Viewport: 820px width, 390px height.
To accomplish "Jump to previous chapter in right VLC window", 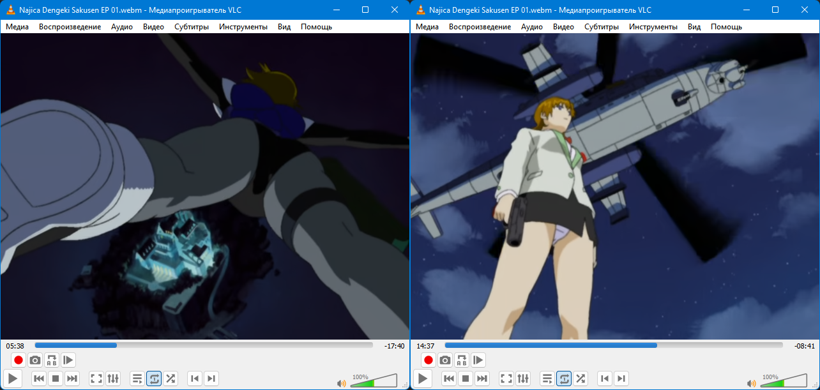I will point(605,379).
